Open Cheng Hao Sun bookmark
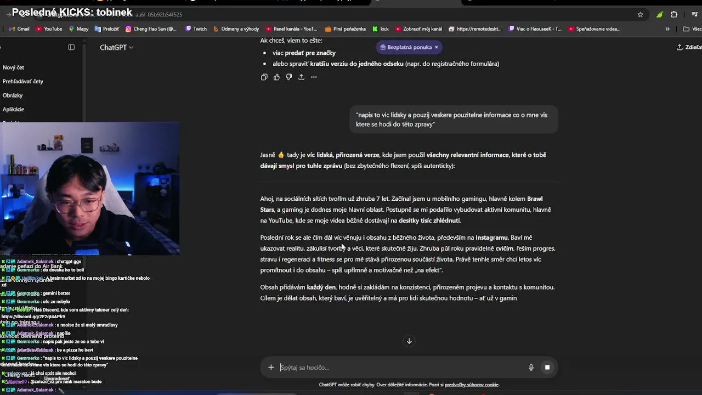This screenshot has width=702, height=395. [x=151, y=29]
